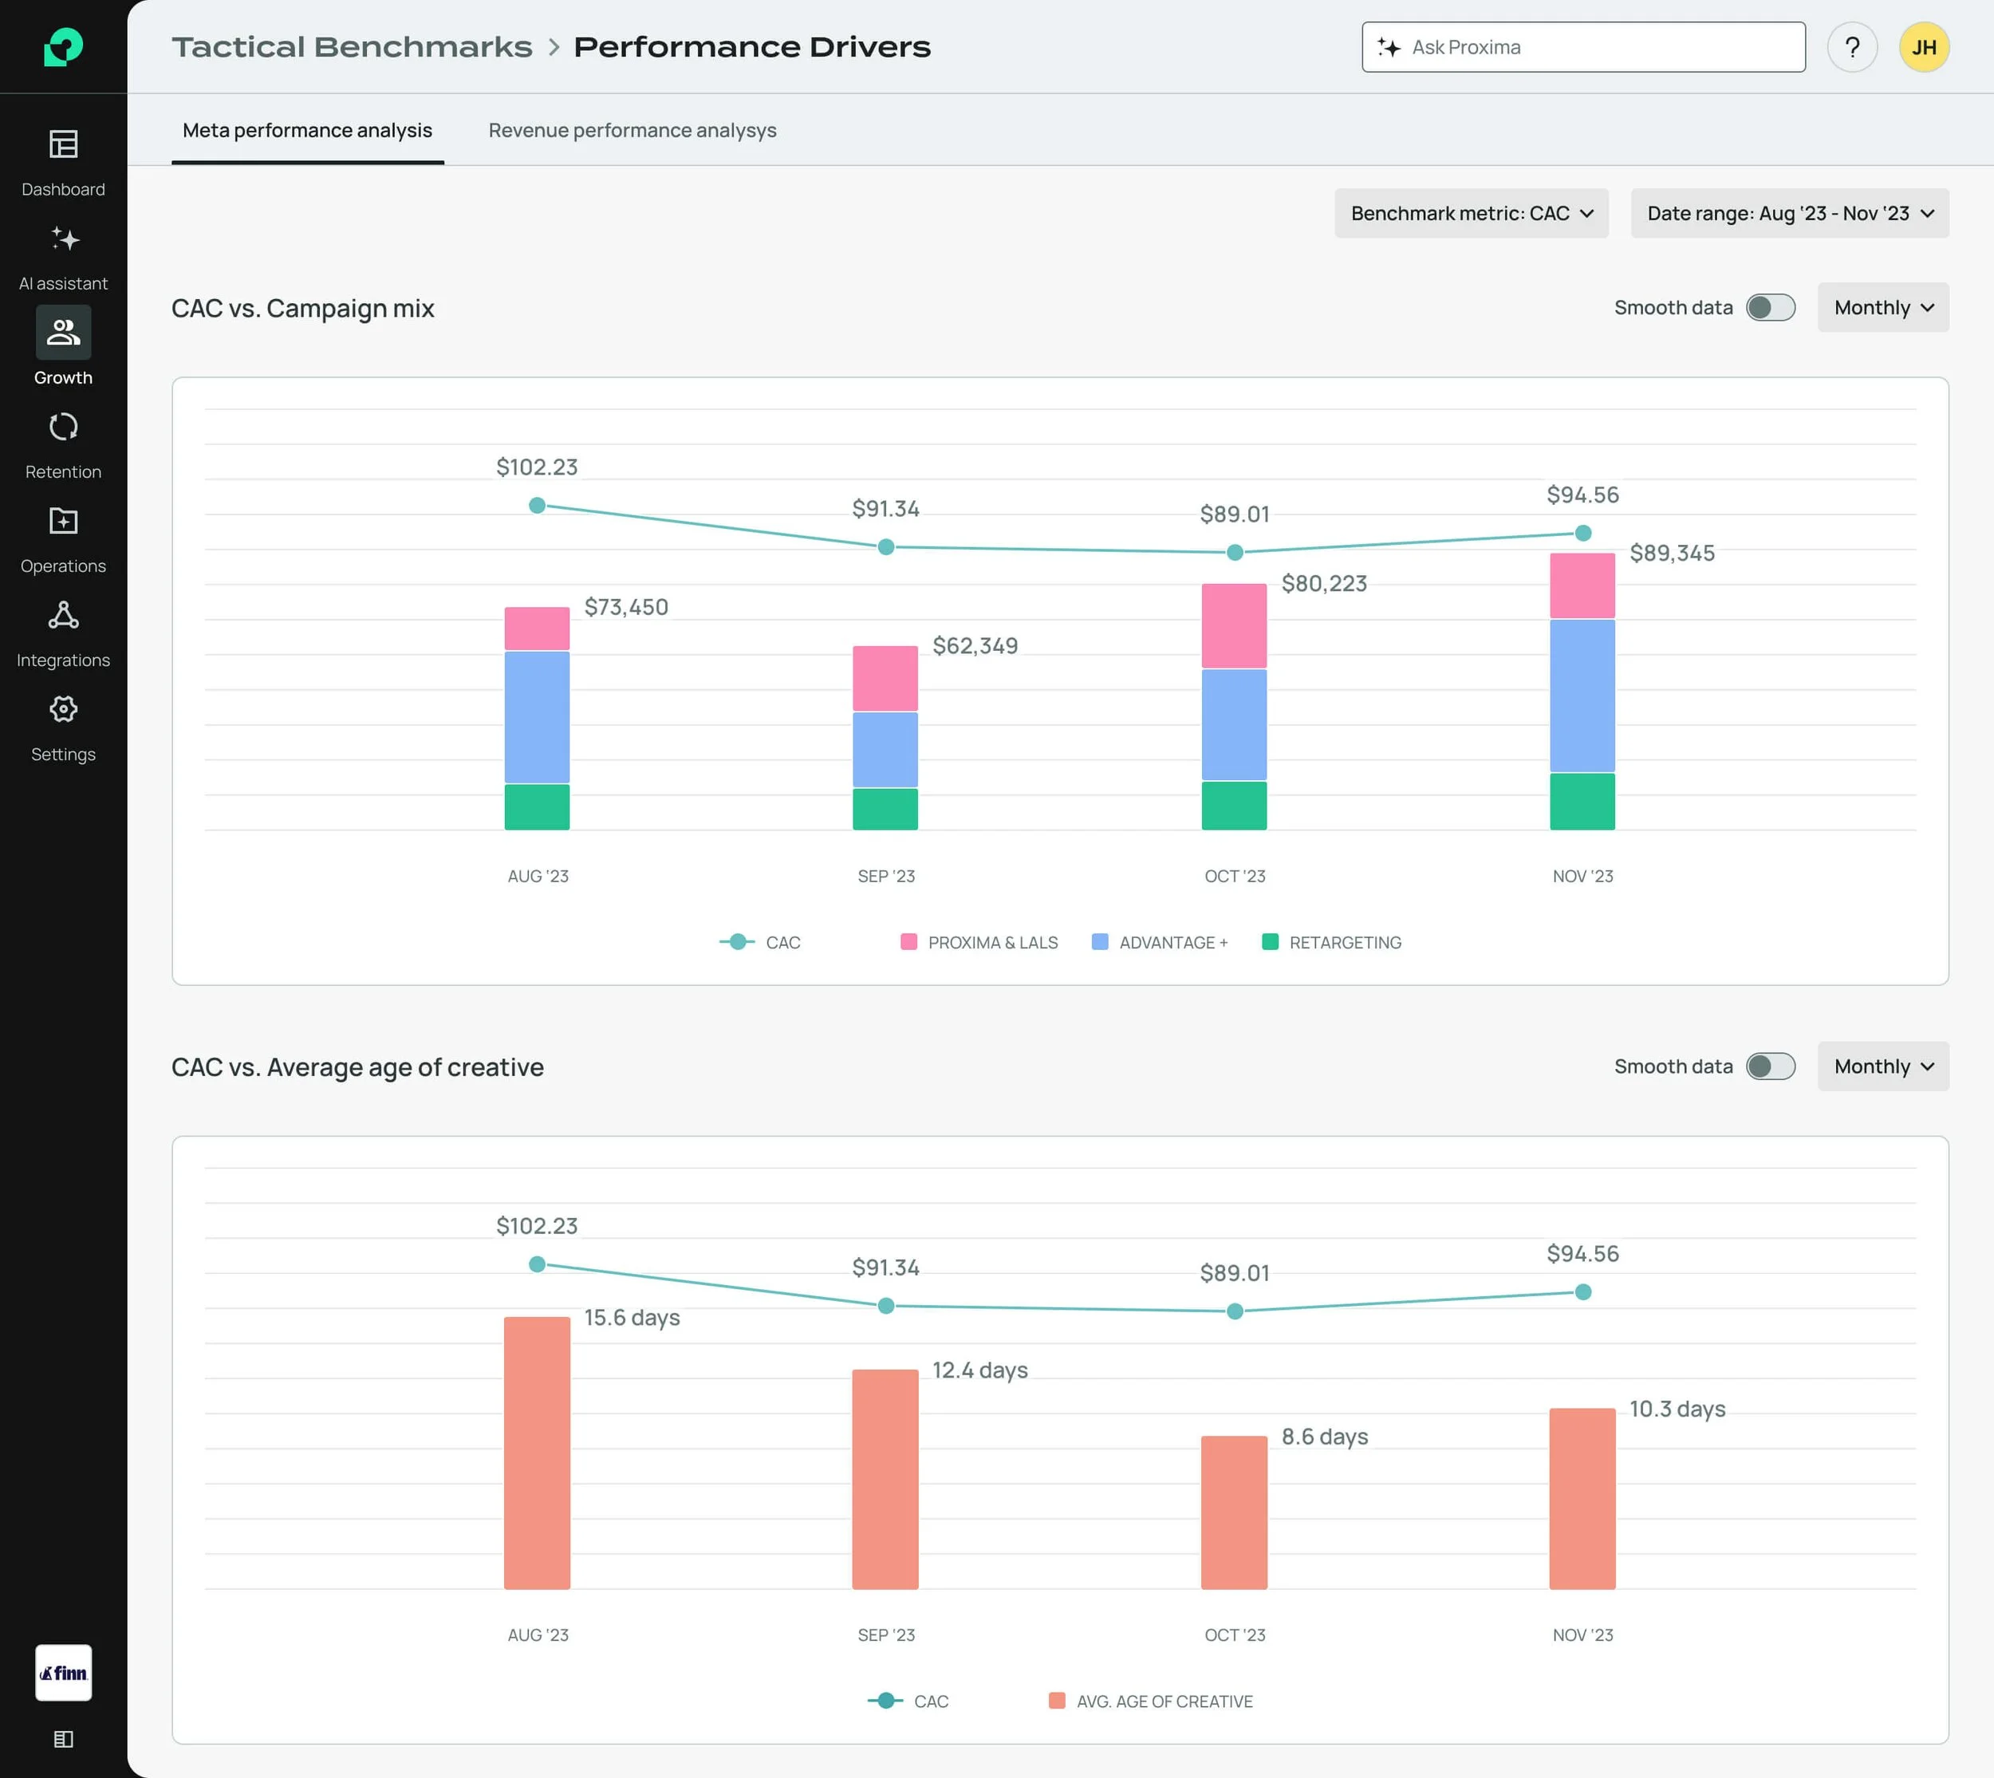Viewport: 1994px width, 1778px height.
Task: Open the Settings gear icon
Action: 64,709
